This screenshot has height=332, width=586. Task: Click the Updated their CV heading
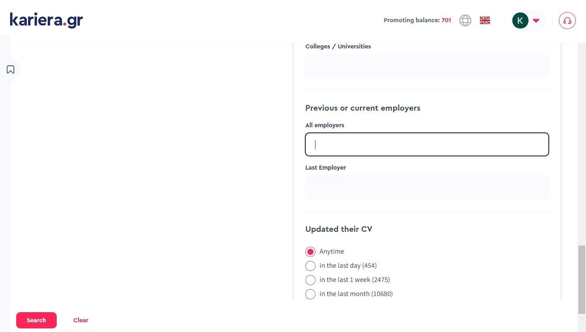click(x=339, y=229)
